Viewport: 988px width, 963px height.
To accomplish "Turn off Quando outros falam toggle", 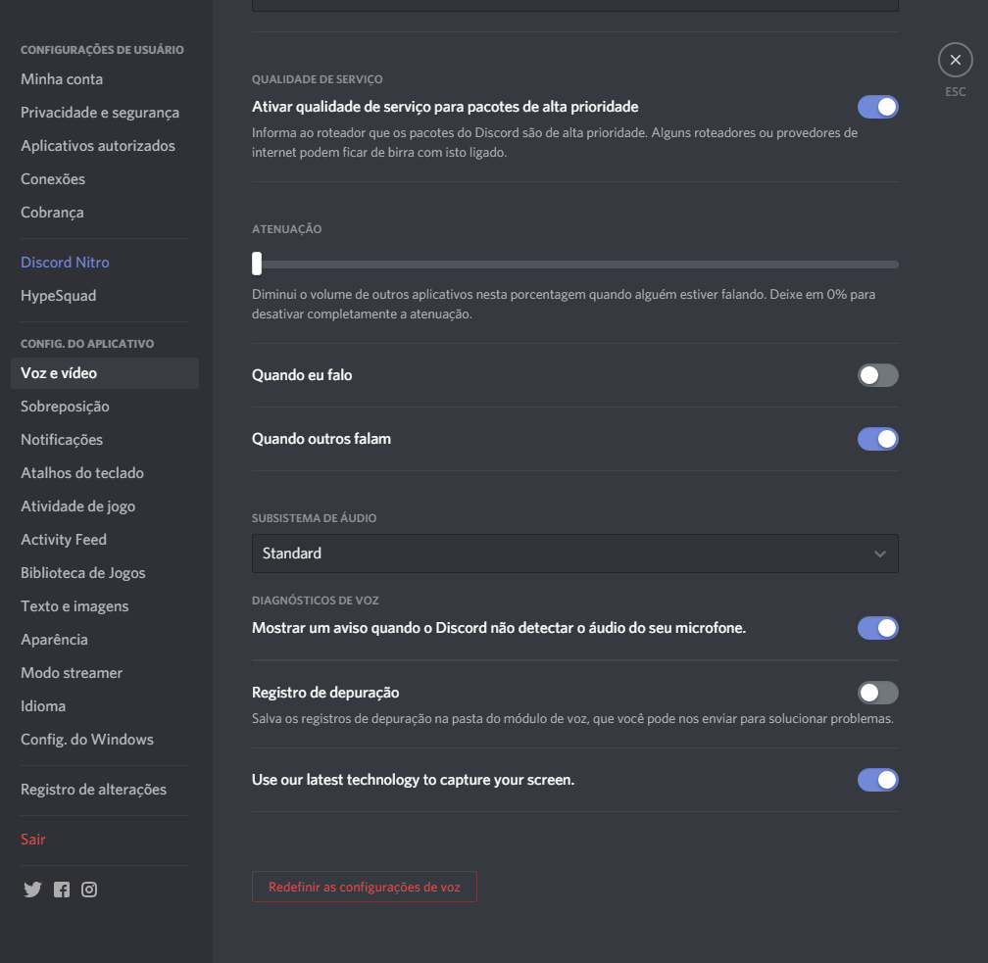I will [x=878, y=439].
